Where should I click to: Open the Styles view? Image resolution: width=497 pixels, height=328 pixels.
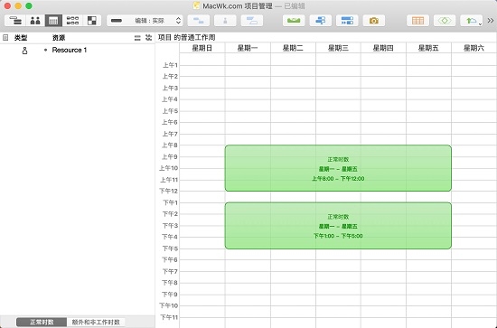[x=92, y=21]
